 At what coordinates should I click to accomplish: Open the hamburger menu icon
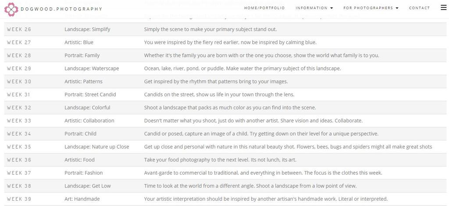[444, 7]
